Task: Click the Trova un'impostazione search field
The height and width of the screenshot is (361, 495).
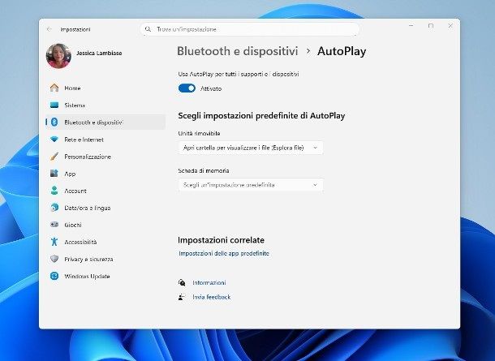Action: 250,28
